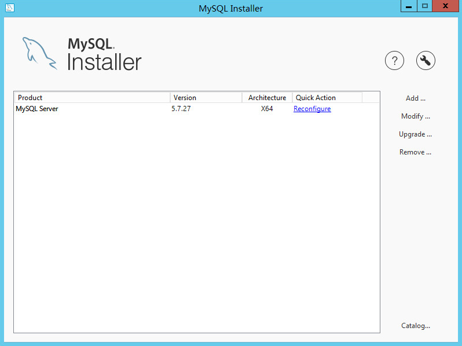
Task: Click the Quick Action column header
Action: click(x=327, y=97)
